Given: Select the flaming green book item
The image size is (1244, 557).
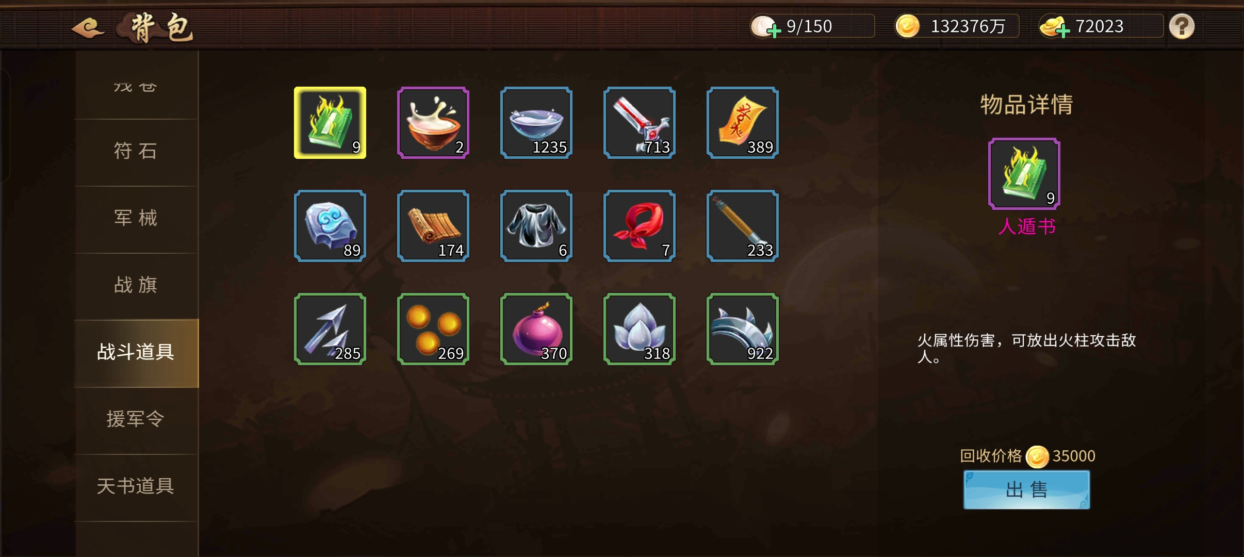Looking at the screenshot, I should tap(330, 123).
